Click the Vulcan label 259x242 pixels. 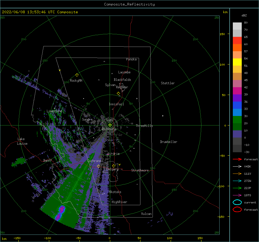click(146, 214)
